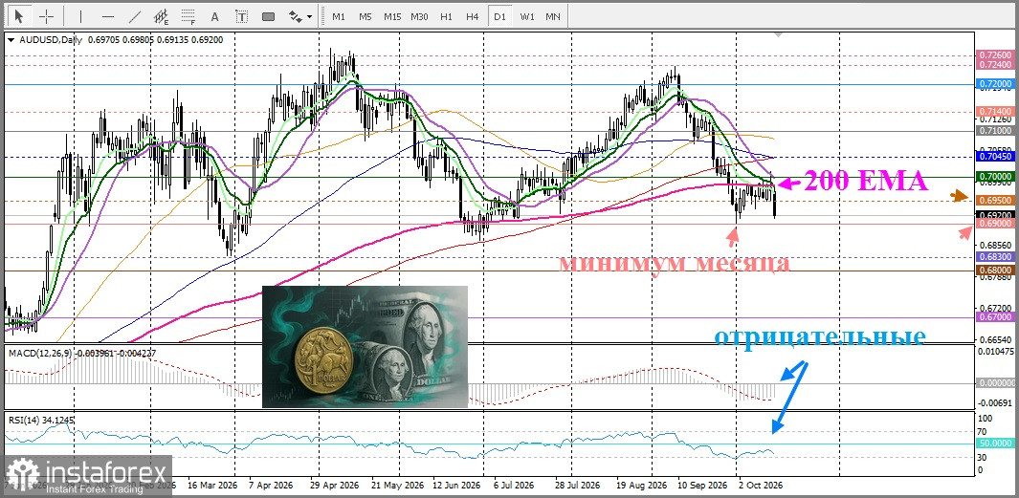The height and width of the screenshot is (498, 1019).
Task: Switch to M15 timeframe
Action: 392,16
